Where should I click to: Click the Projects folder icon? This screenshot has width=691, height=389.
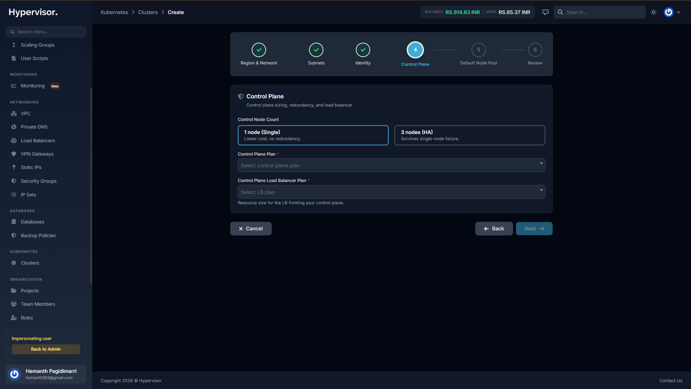coord(14,291)
